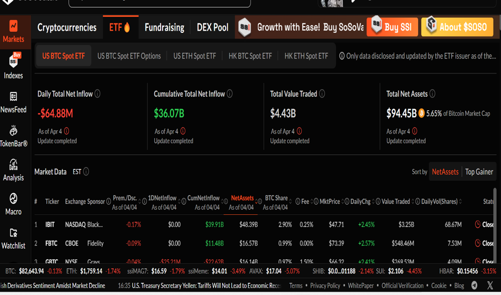The height and width of the screenshot is (295, 501).
Task: Sort by the 1DNetInflow column arrows
Action: tap(179, 201)
